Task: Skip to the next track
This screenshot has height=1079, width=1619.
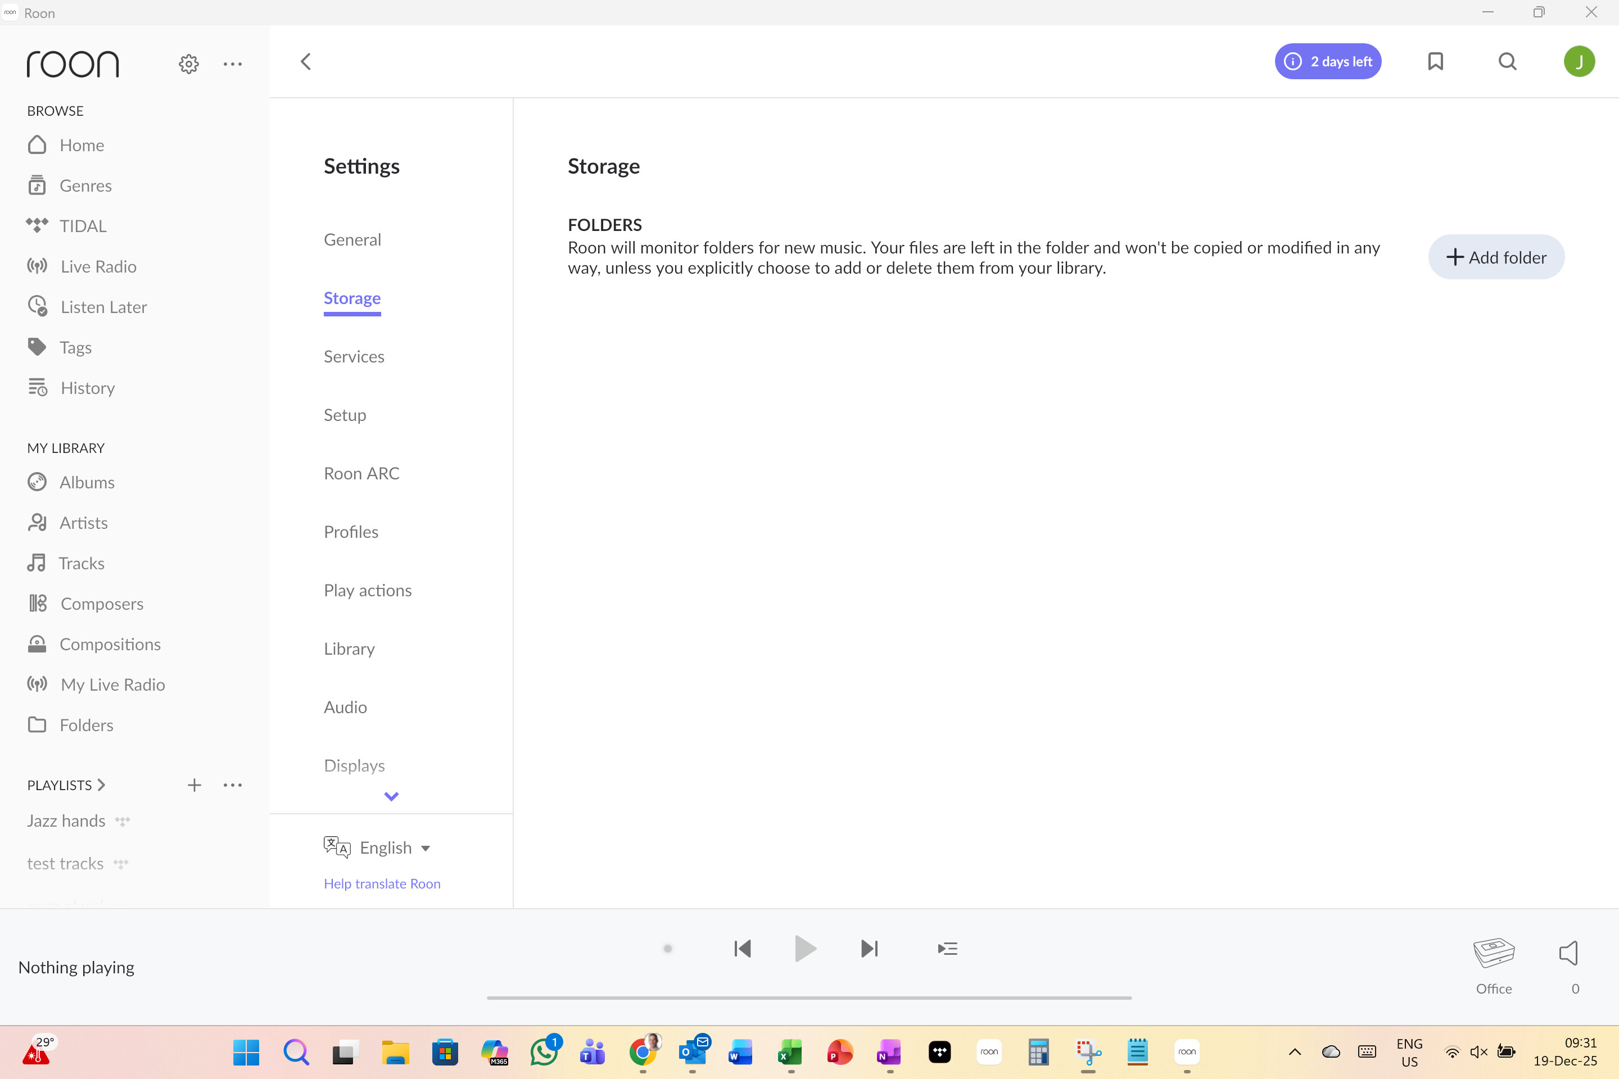Action: 870,949
